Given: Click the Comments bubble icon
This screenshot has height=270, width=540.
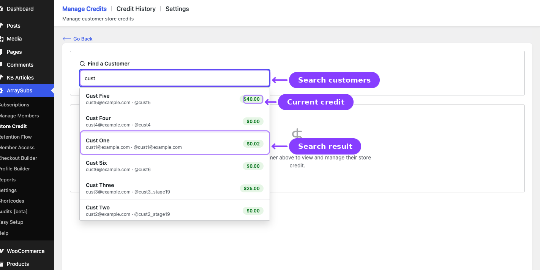Looking at the screenshot, I should [1, 64].
